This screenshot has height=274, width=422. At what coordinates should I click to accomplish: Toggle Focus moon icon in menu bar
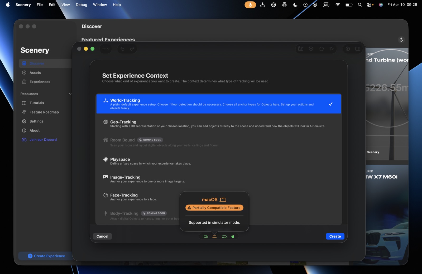click(x=295, y=5)
